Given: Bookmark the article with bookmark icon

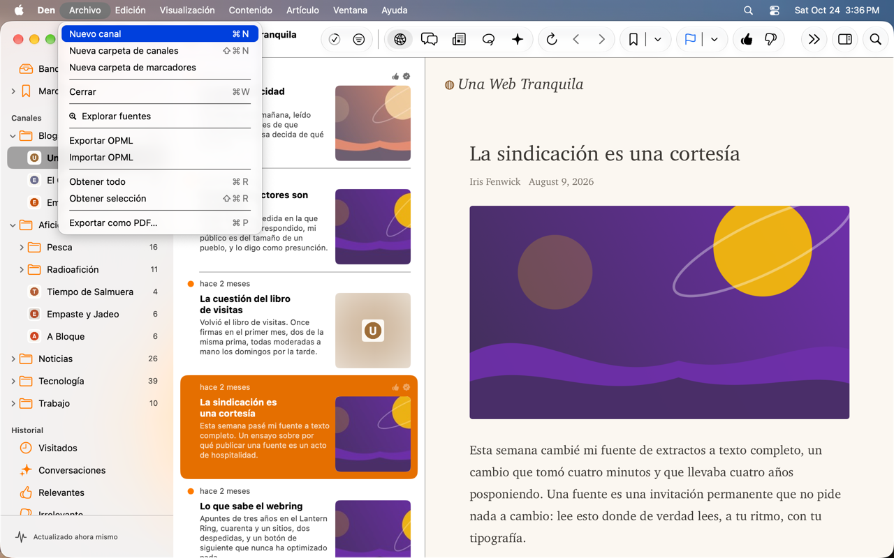Looking at the screenshot, I should click(x=633, y=40).
